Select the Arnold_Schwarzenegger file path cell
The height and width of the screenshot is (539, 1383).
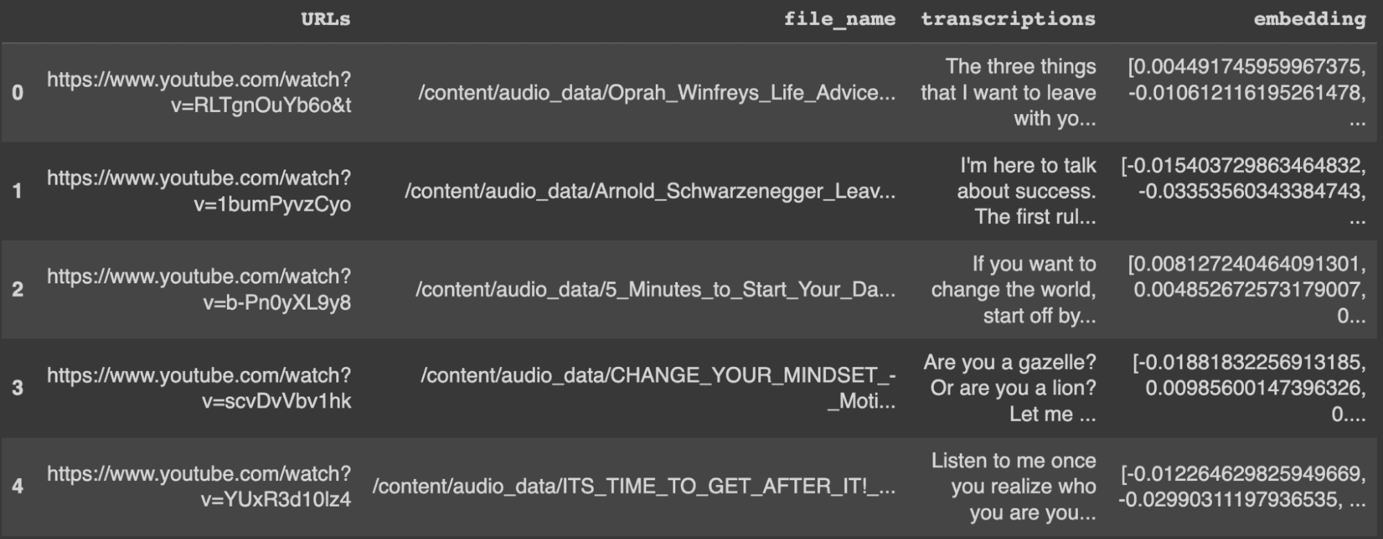[650, 191]
